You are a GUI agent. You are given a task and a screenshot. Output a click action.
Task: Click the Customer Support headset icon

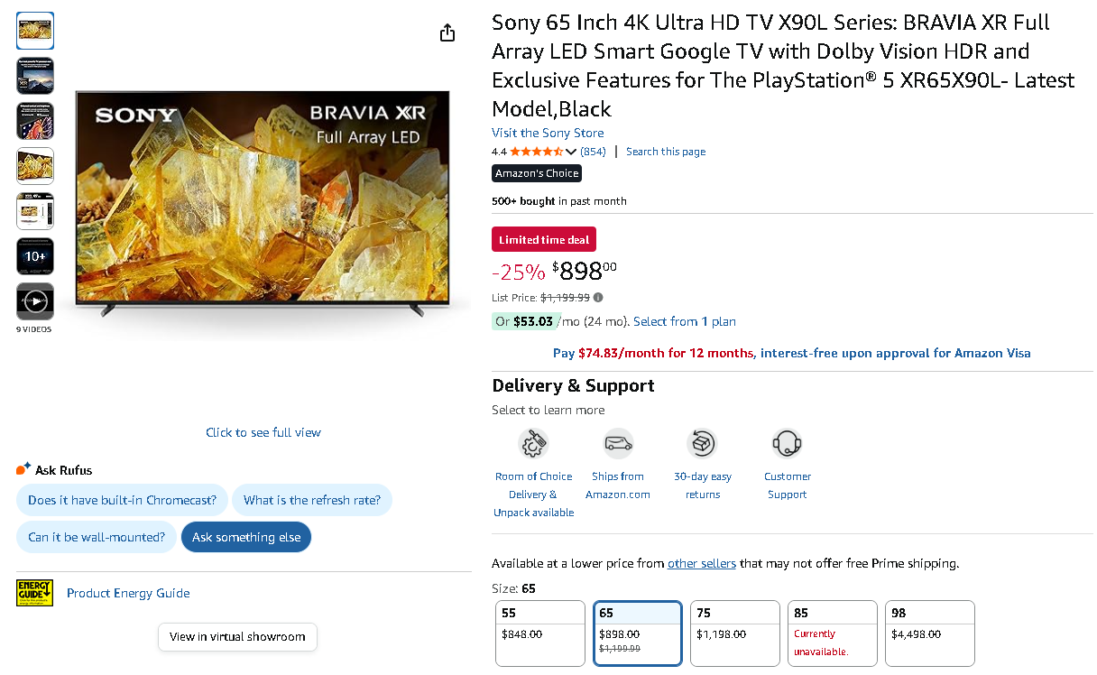[x=787, y=444]
